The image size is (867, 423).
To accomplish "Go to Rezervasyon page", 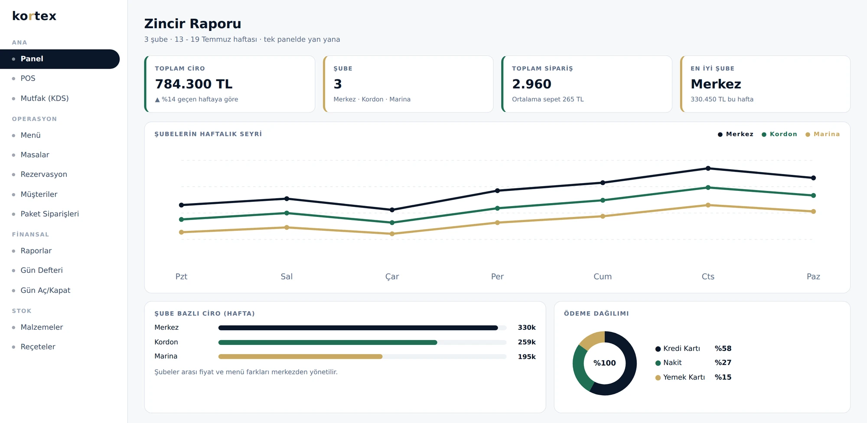I will (60, 174).
